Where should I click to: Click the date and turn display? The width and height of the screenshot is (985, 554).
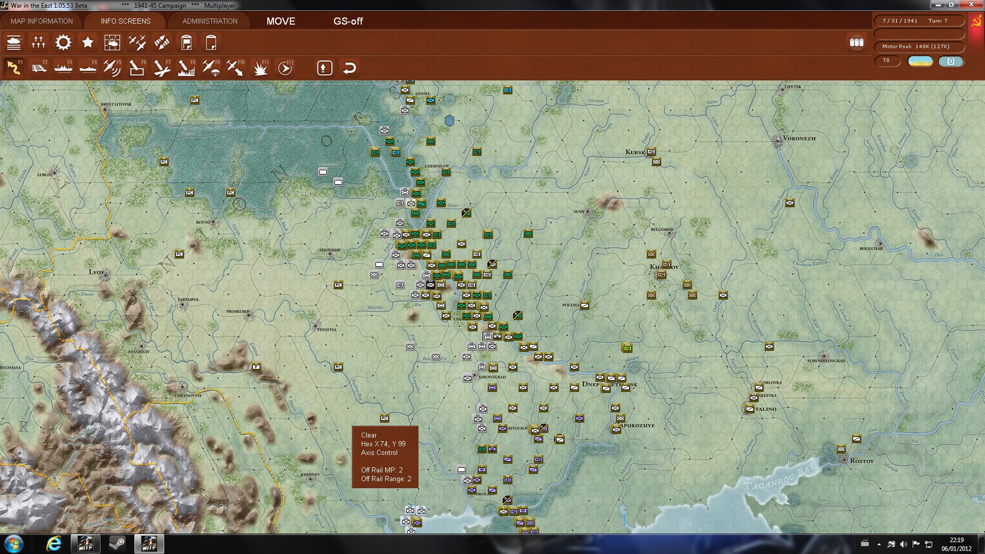[x=919, y=21]
